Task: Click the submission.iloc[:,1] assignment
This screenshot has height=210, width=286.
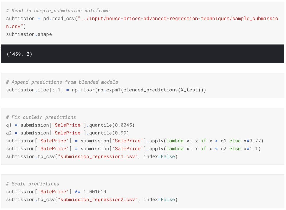Action: tap(34, 90)
